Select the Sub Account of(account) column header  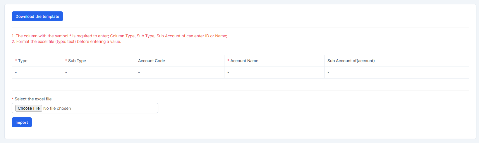tap(351, 61)
